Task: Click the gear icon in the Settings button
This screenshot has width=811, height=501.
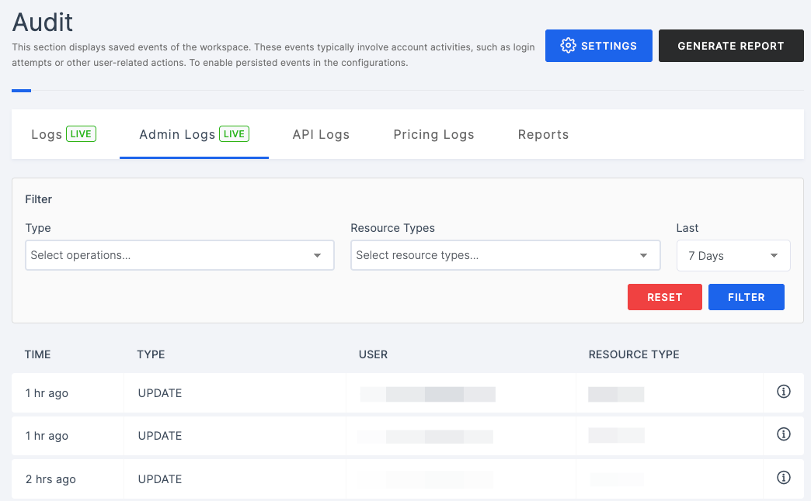Action: tap(568, 46)
